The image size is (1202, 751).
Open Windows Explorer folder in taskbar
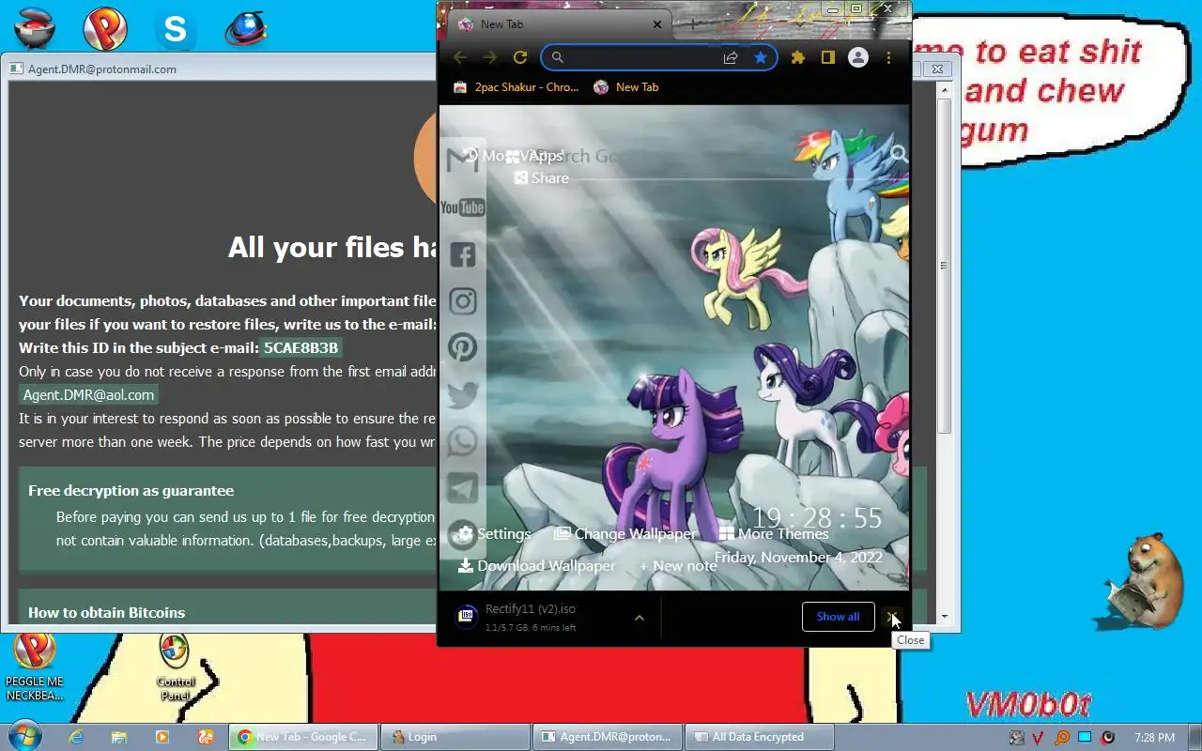point(118,737)
